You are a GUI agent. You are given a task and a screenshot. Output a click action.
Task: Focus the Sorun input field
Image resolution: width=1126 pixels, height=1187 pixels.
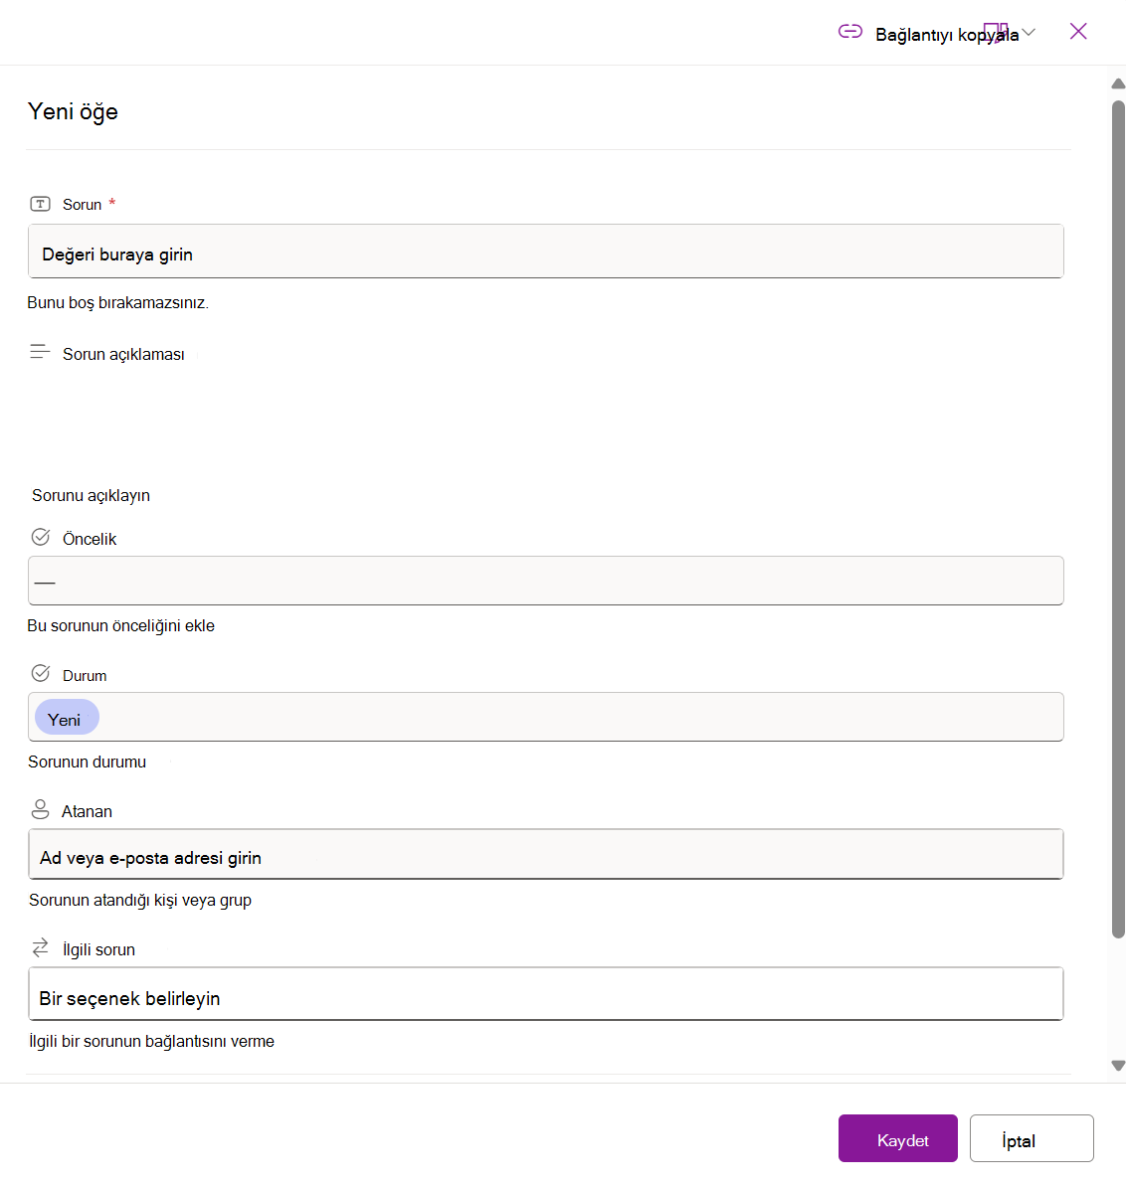point(545,252)
